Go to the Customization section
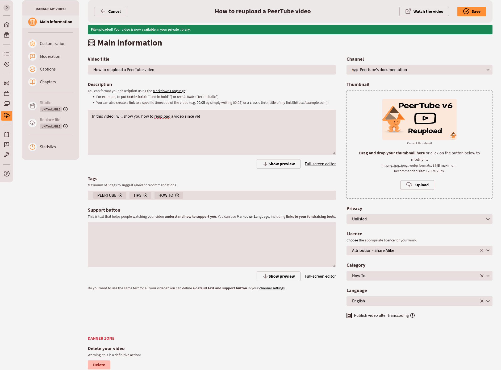The width and height of the screenshot is (501, 370). 51,44
